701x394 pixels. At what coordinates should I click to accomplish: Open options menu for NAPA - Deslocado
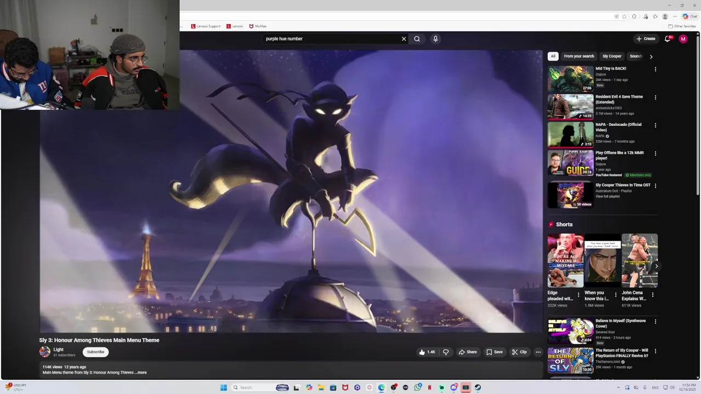[x=655, y=125]
